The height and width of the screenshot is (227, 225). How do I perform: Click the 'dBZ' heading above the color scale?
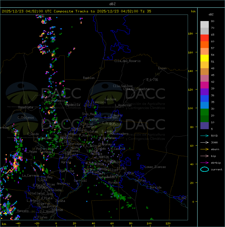click(x=211, y=15)
